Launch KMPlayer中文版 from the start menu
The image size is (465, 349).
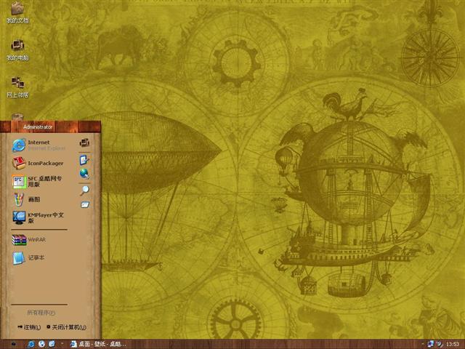tap(44, 217)
